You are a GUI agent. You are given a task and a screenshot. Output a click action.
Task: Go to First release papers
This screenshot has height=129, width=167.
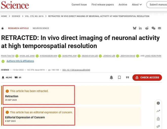(103, 5)
